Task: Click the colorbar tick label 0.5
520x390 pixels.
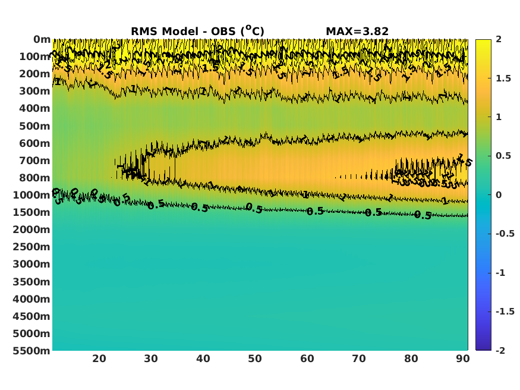Action: pyautogui.click(x=503, y=156)
